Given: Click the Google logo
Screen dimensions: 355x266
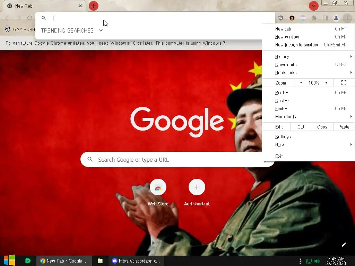Looking at the screenshot, I should pyautogui.click(x=177, y=122).
